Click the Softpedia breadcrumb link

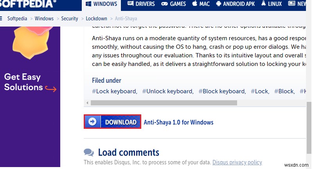pyautogui.click(x=18, y=18)
